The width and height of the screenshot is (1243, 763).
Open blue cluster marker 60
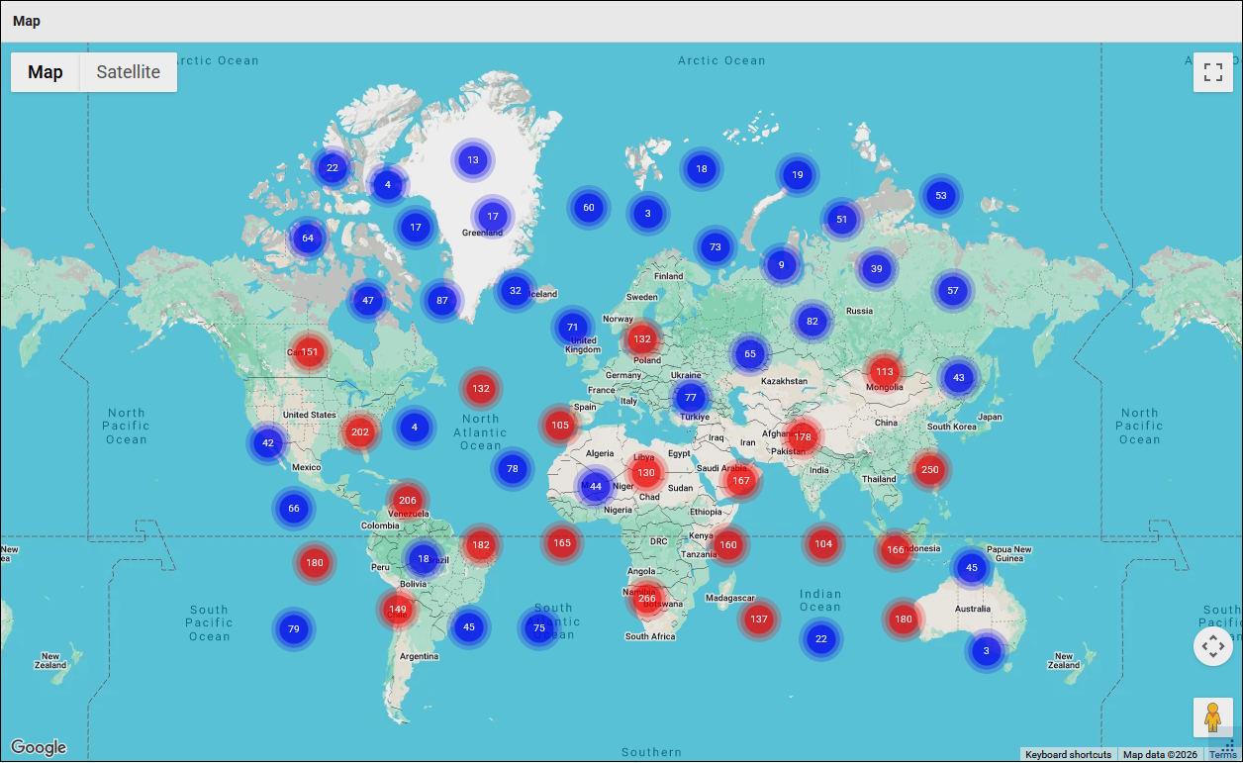click(x=589, y=208)
